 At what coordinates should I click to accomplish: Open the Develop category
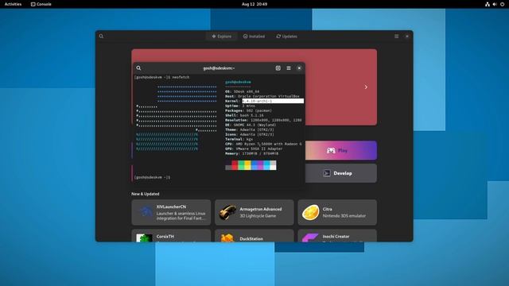coord(341,173)
